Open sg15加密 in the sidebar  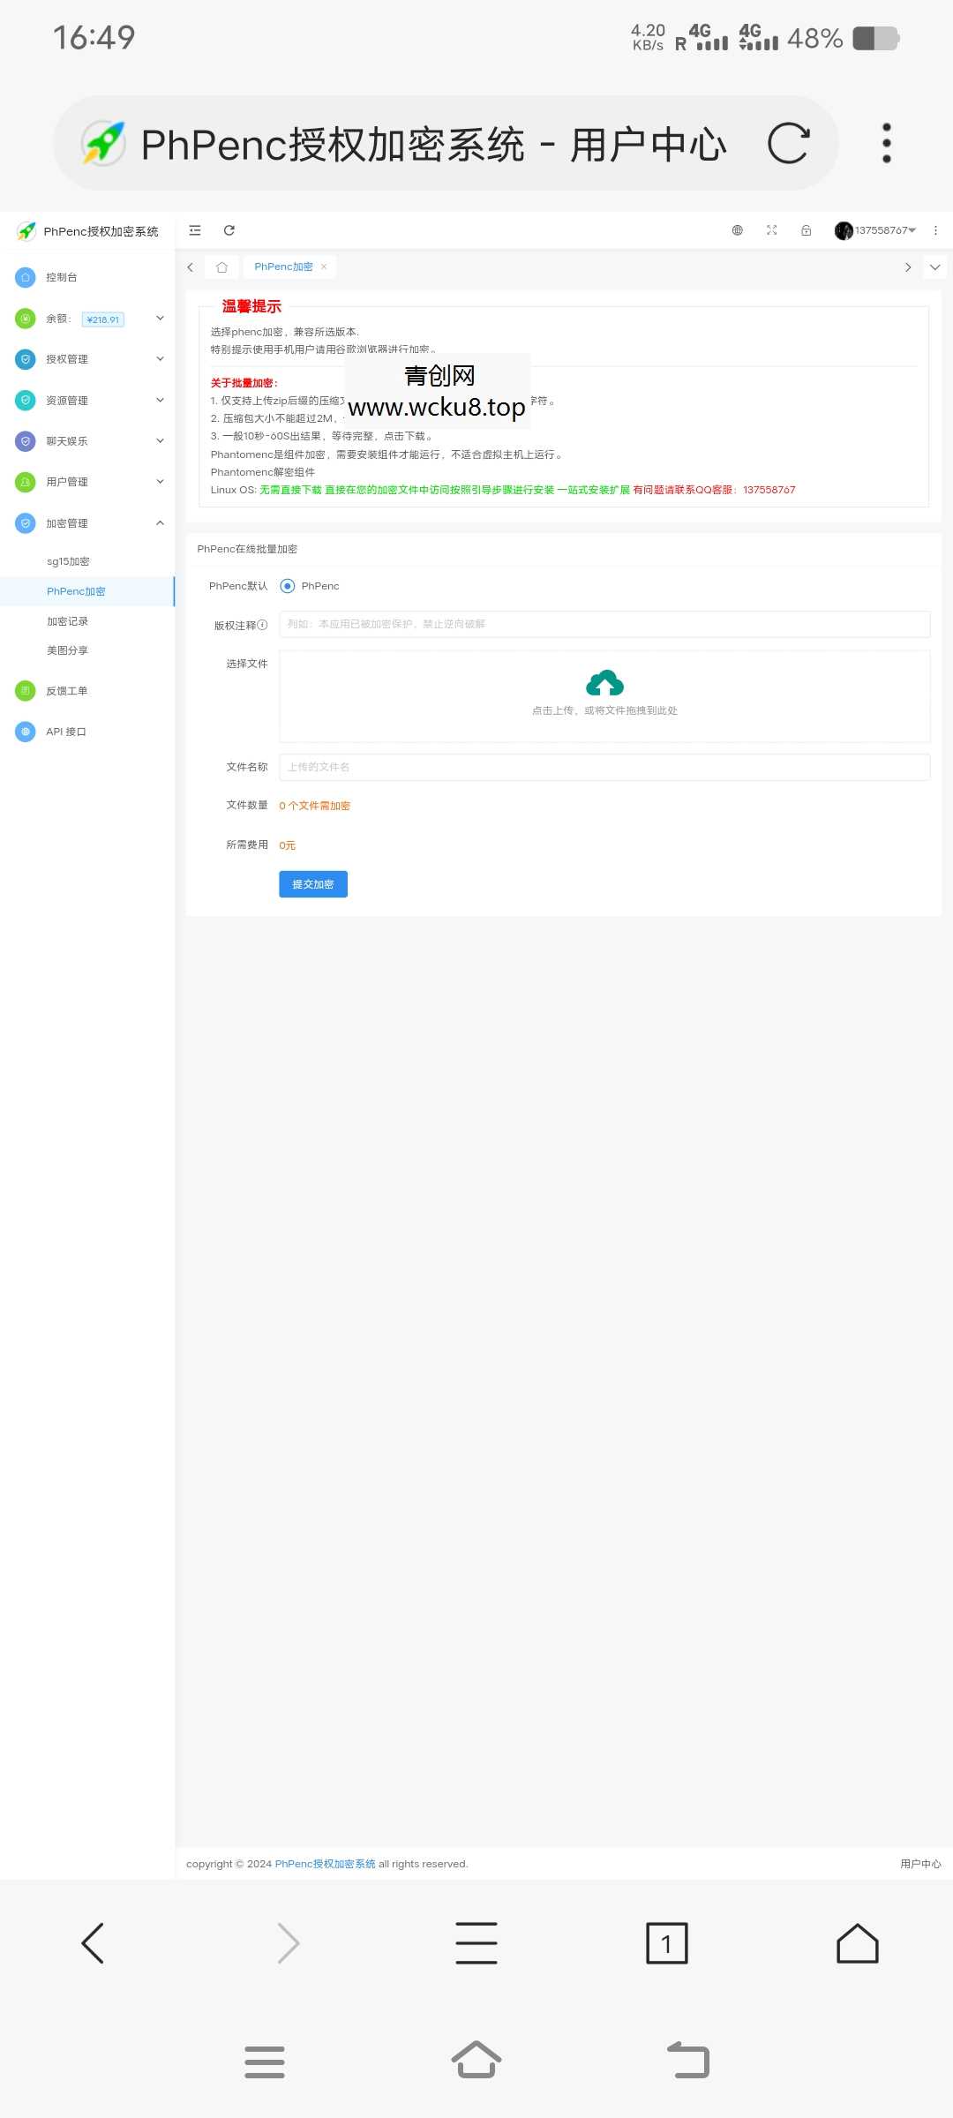click(x=68, y=561)
